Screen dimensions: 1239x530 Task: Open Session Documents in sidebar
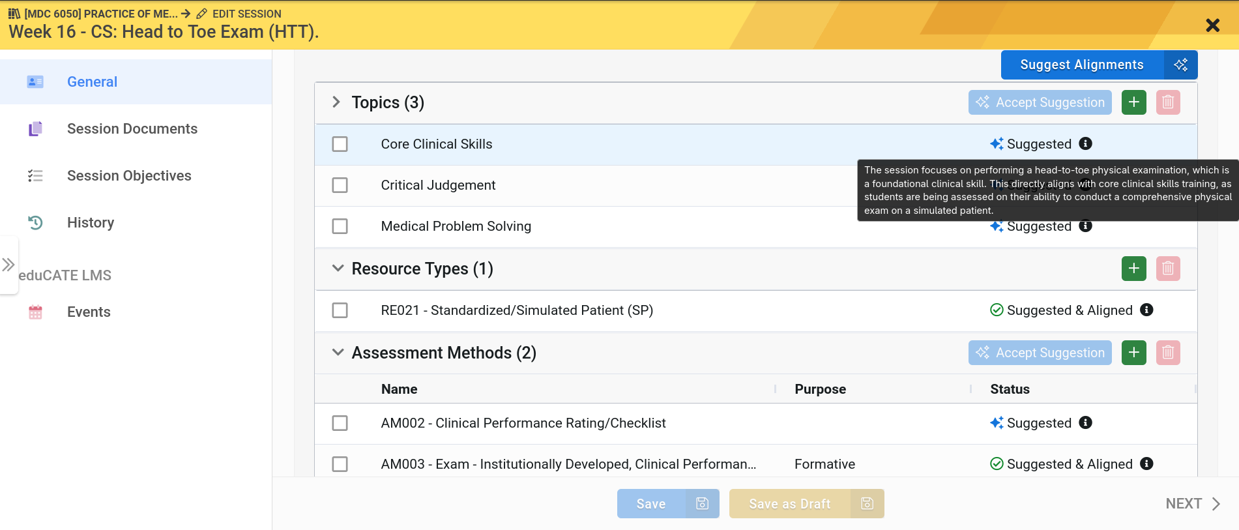[136, 129]
